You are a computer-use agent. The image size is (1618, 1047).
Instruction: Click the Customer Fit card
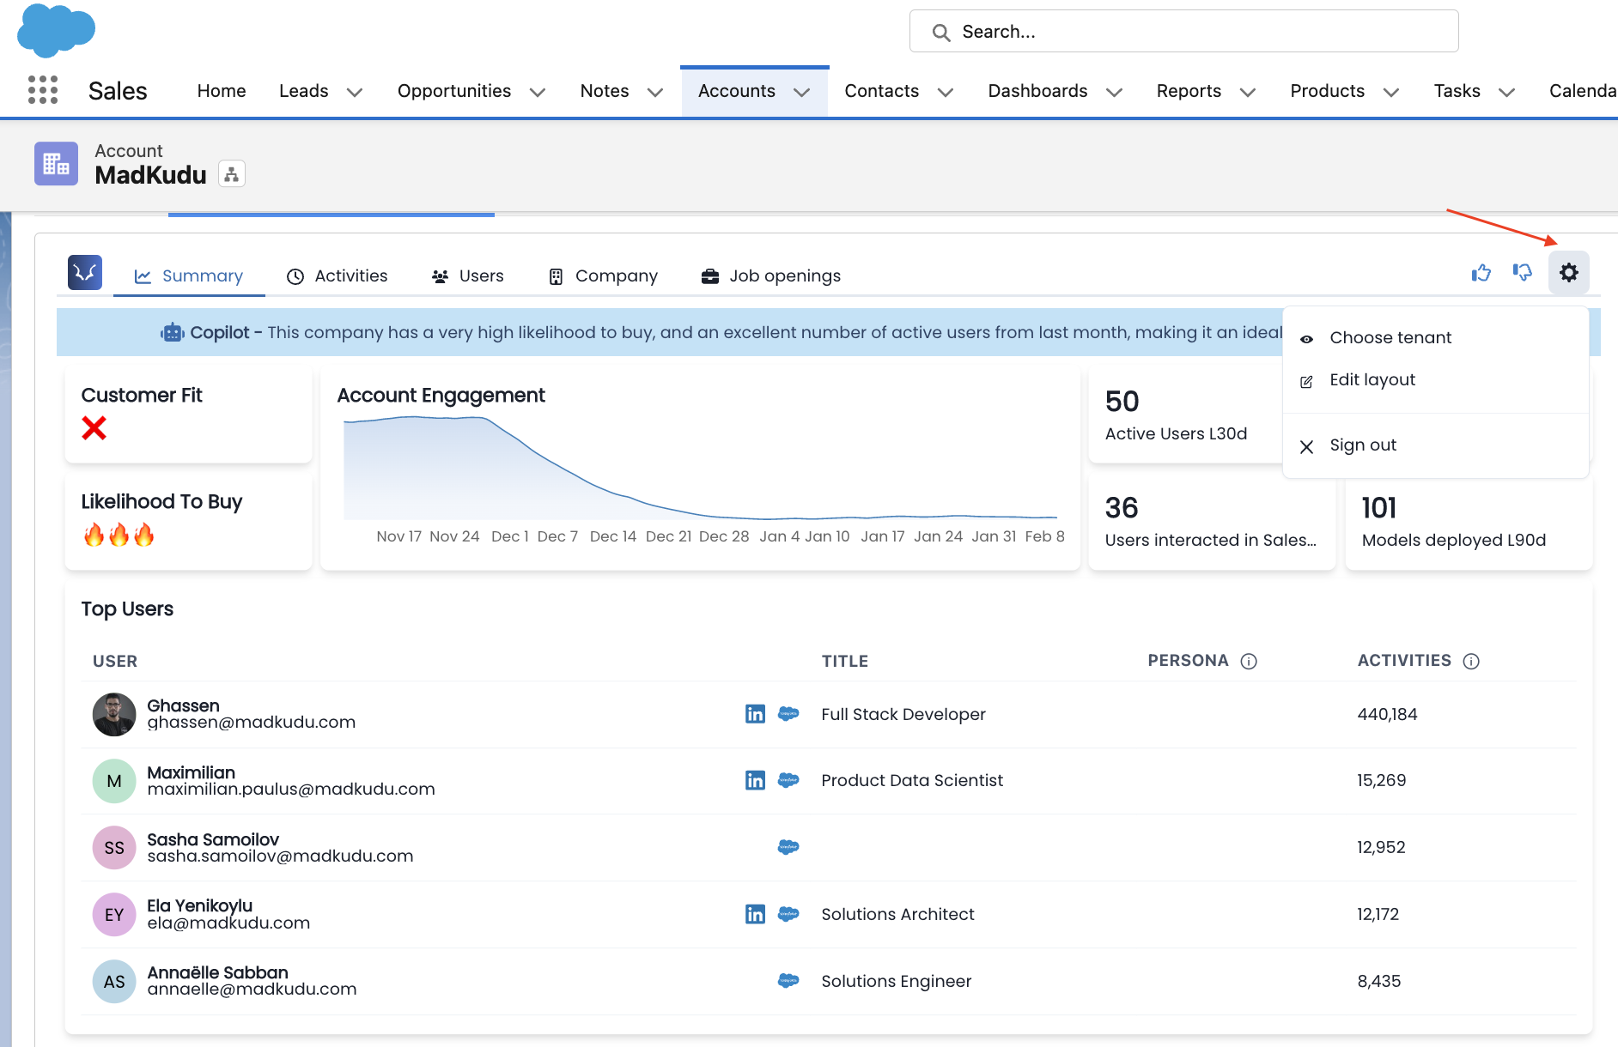point(188,415)
